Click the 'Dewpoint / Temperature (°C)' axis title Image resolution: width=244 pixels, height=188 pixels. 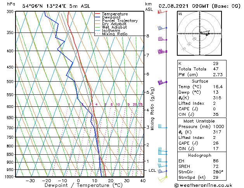tap(83, 185)
